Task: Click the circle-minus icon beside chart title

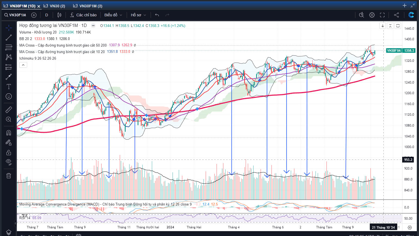Action: (x=93, y=26)
